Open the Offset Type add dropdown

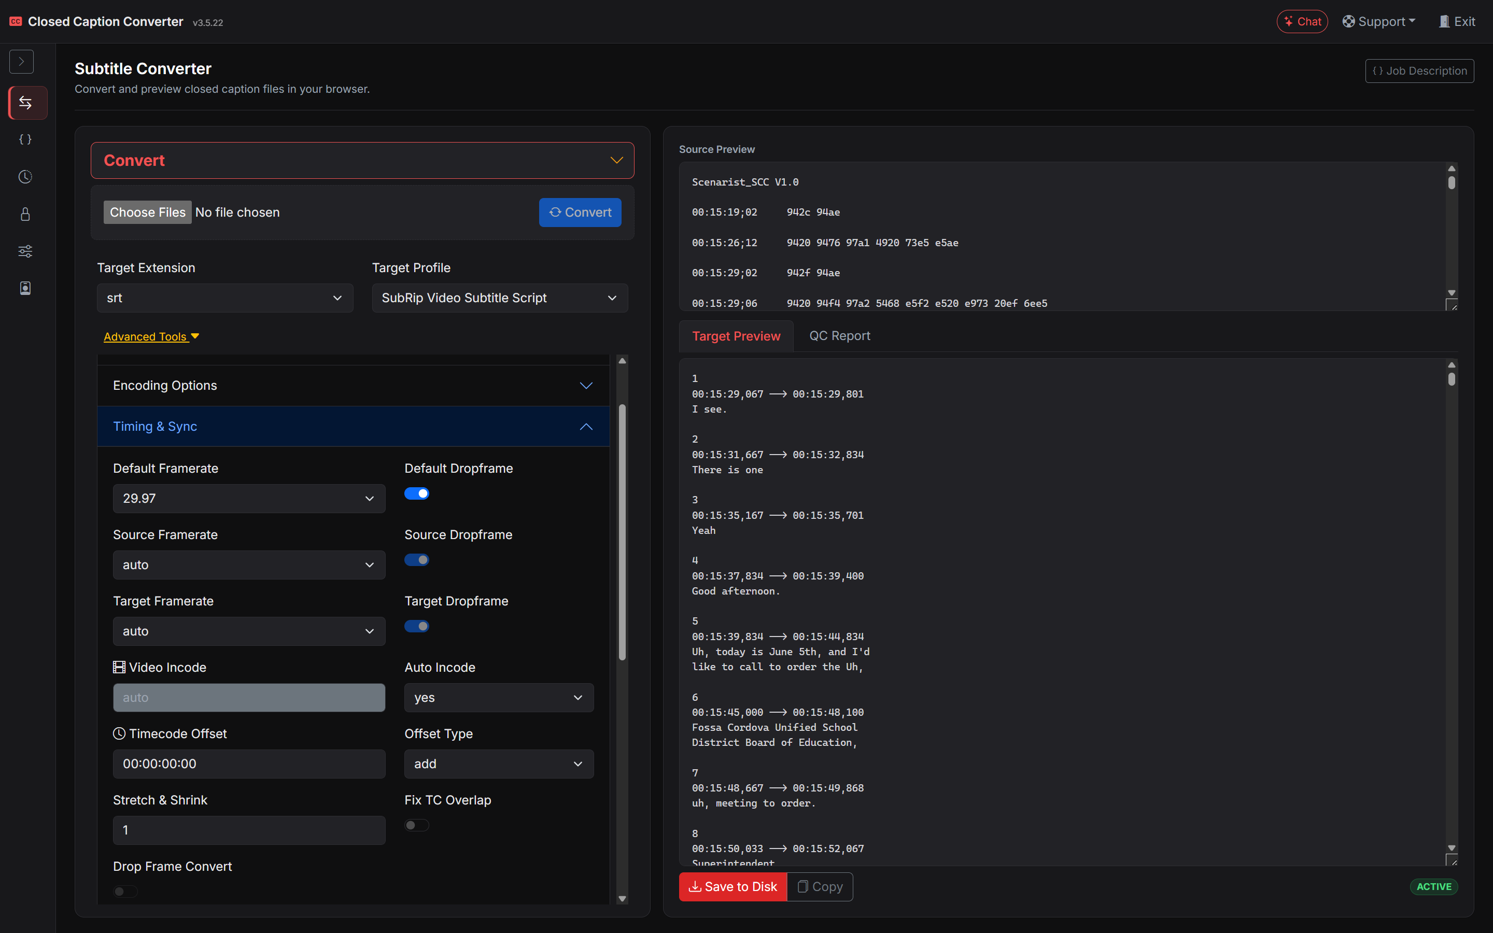coord(499,764)
